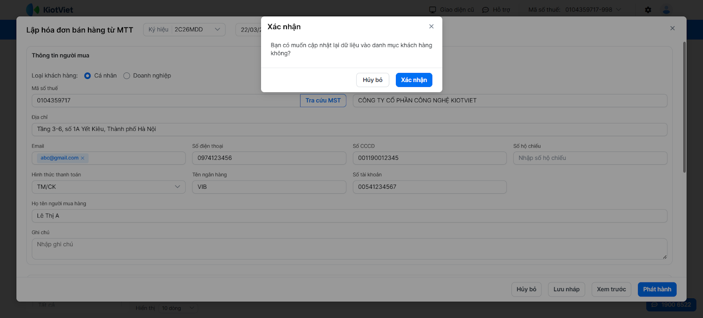
Task: Click the company name field
Action: pyautogui.click(x=510, y=101)
